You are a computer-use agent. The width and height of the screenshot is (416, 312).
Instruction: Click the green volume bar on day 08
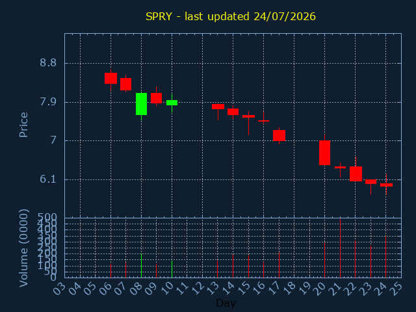142,266
